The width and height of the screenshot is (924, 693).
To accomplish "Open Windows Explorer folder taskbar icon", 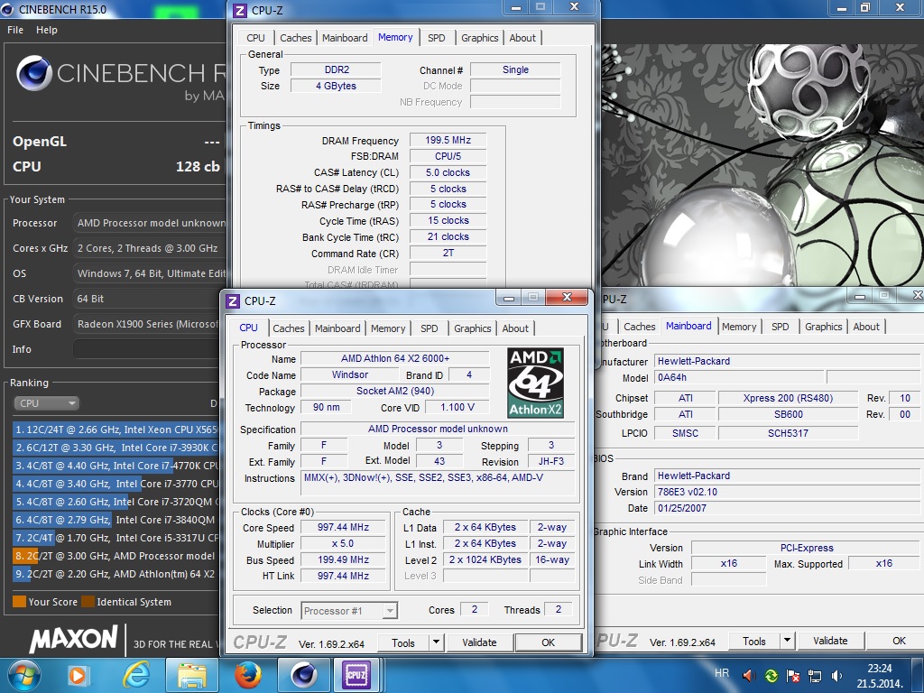I will 192,675.
